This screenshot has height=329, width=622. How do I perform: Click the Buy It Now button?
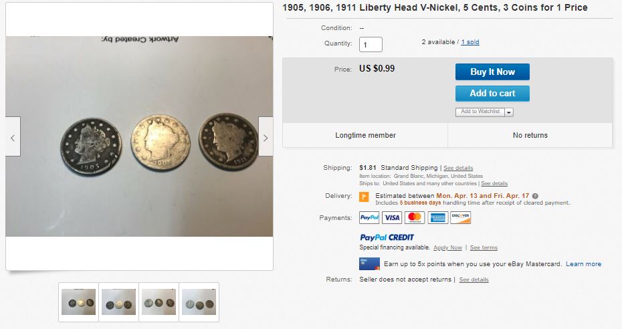[x=492, y=72]
